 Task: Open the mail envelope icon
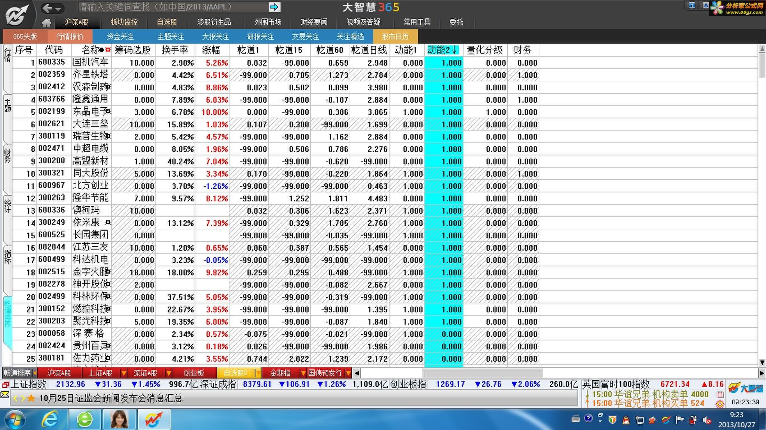coord(5,395)
